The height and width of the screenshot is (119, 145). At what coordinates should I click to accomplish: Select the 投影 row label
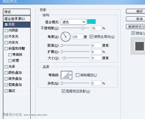point(12,24)
